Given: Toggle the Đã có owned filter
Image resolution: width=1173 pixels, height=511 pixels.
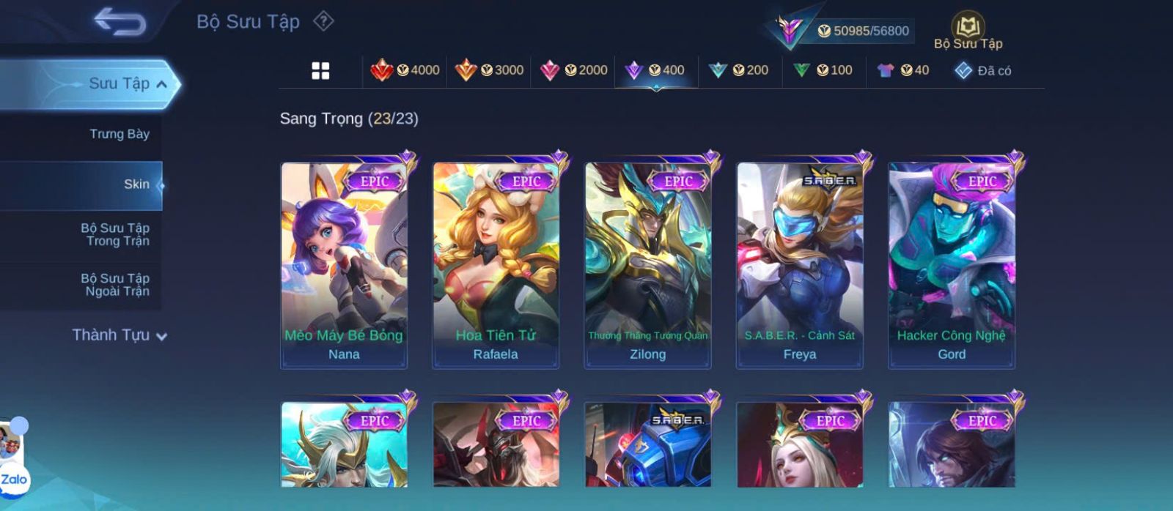Looking at the screenshot, I should (x=982, y=71).
